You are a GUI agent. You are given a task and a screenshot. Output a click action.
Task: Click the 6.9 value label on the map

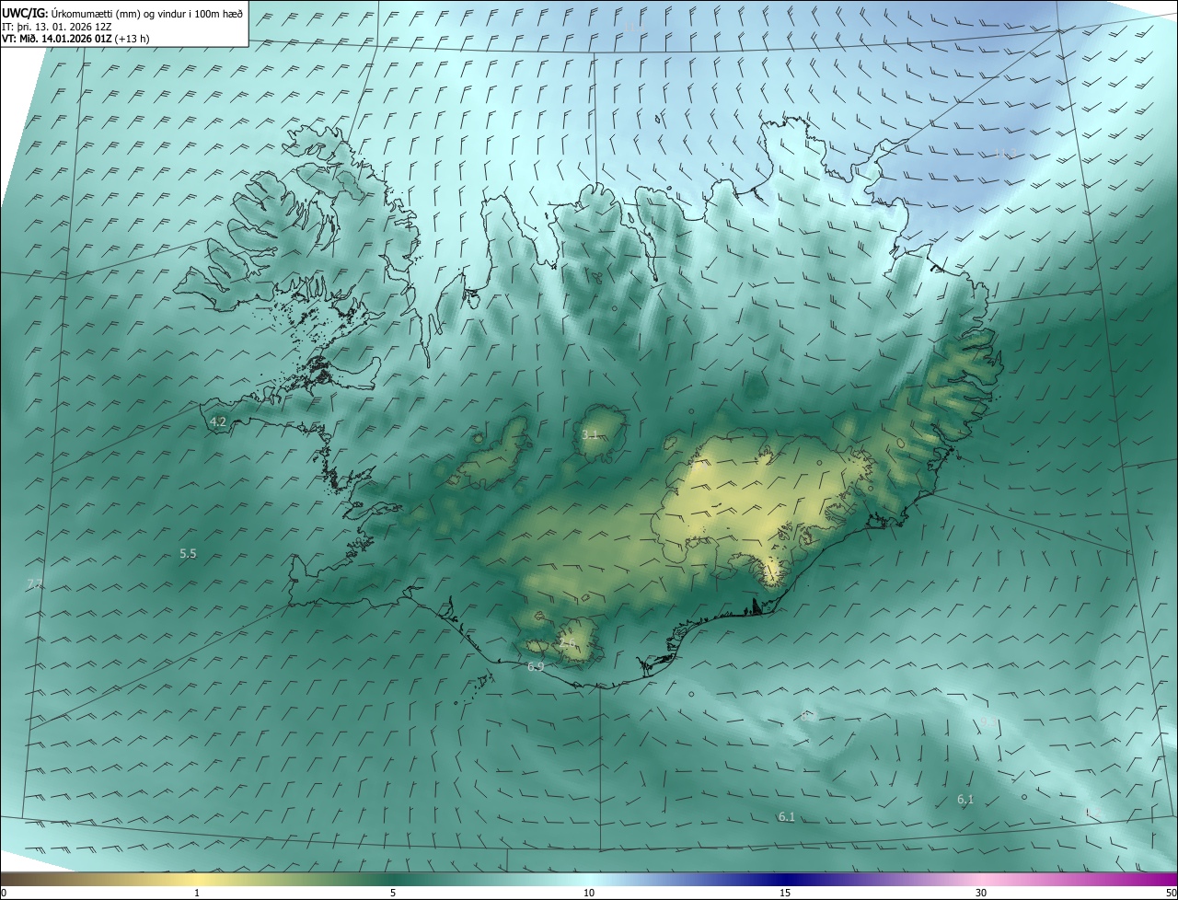point(536,666)
